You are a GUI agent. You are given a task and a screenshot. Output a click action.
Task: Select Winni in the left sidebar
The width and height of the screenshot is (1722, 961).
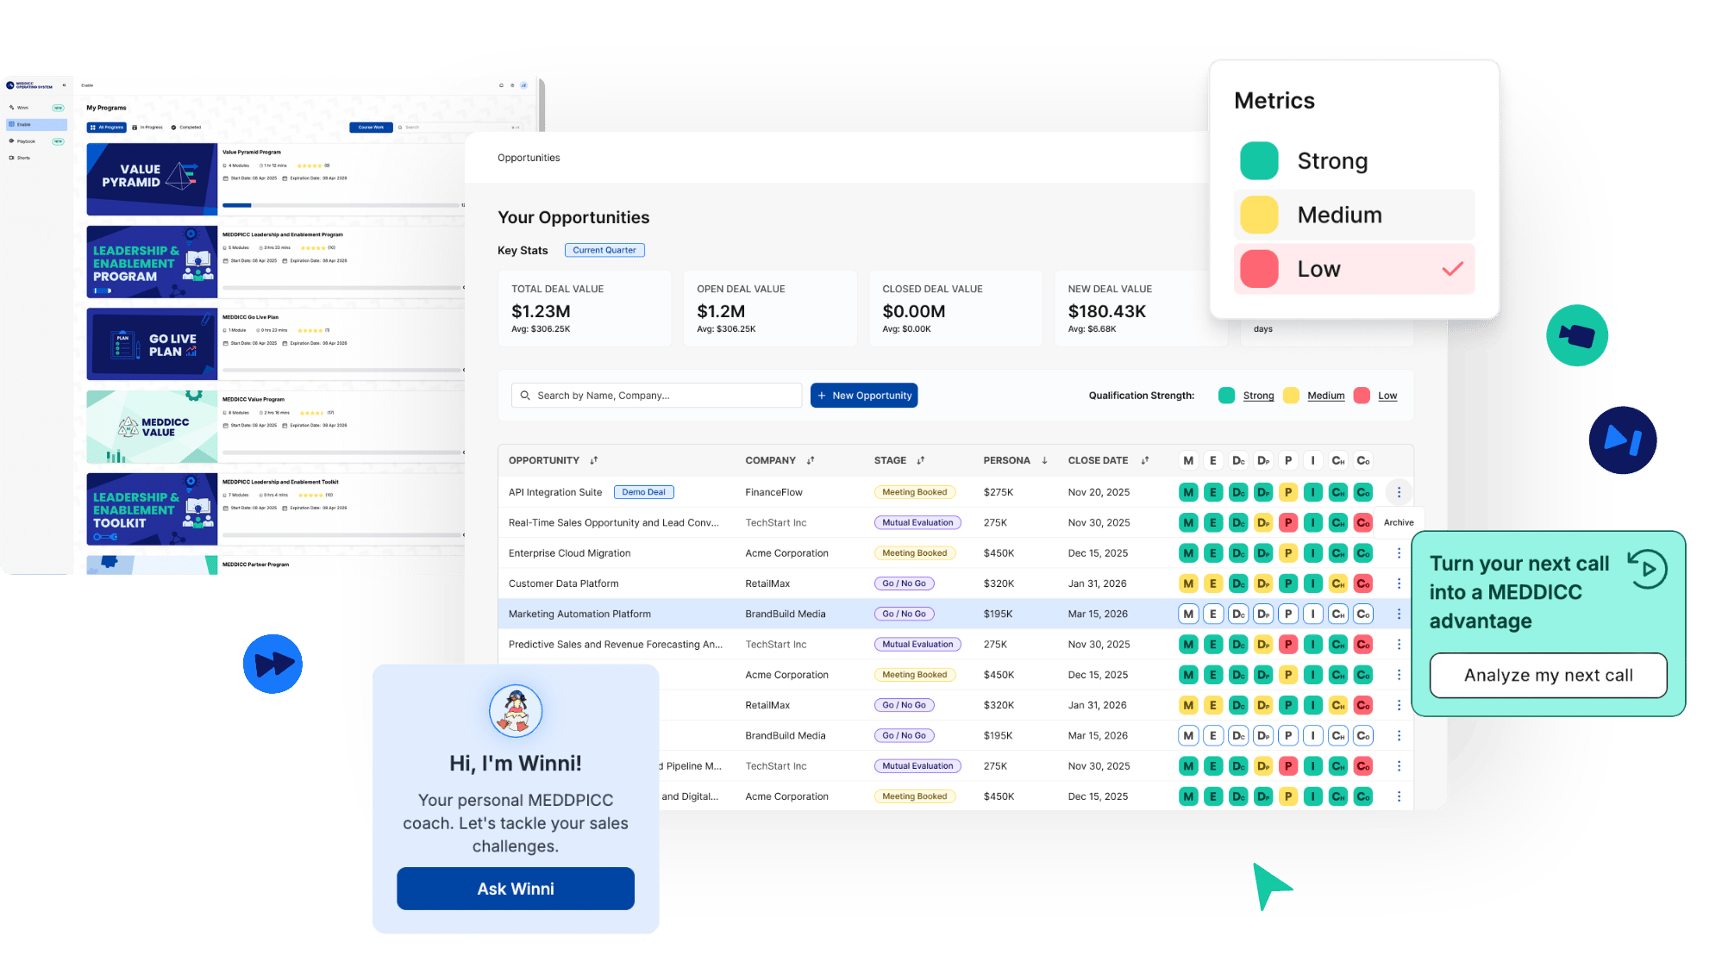coord(22,108)
